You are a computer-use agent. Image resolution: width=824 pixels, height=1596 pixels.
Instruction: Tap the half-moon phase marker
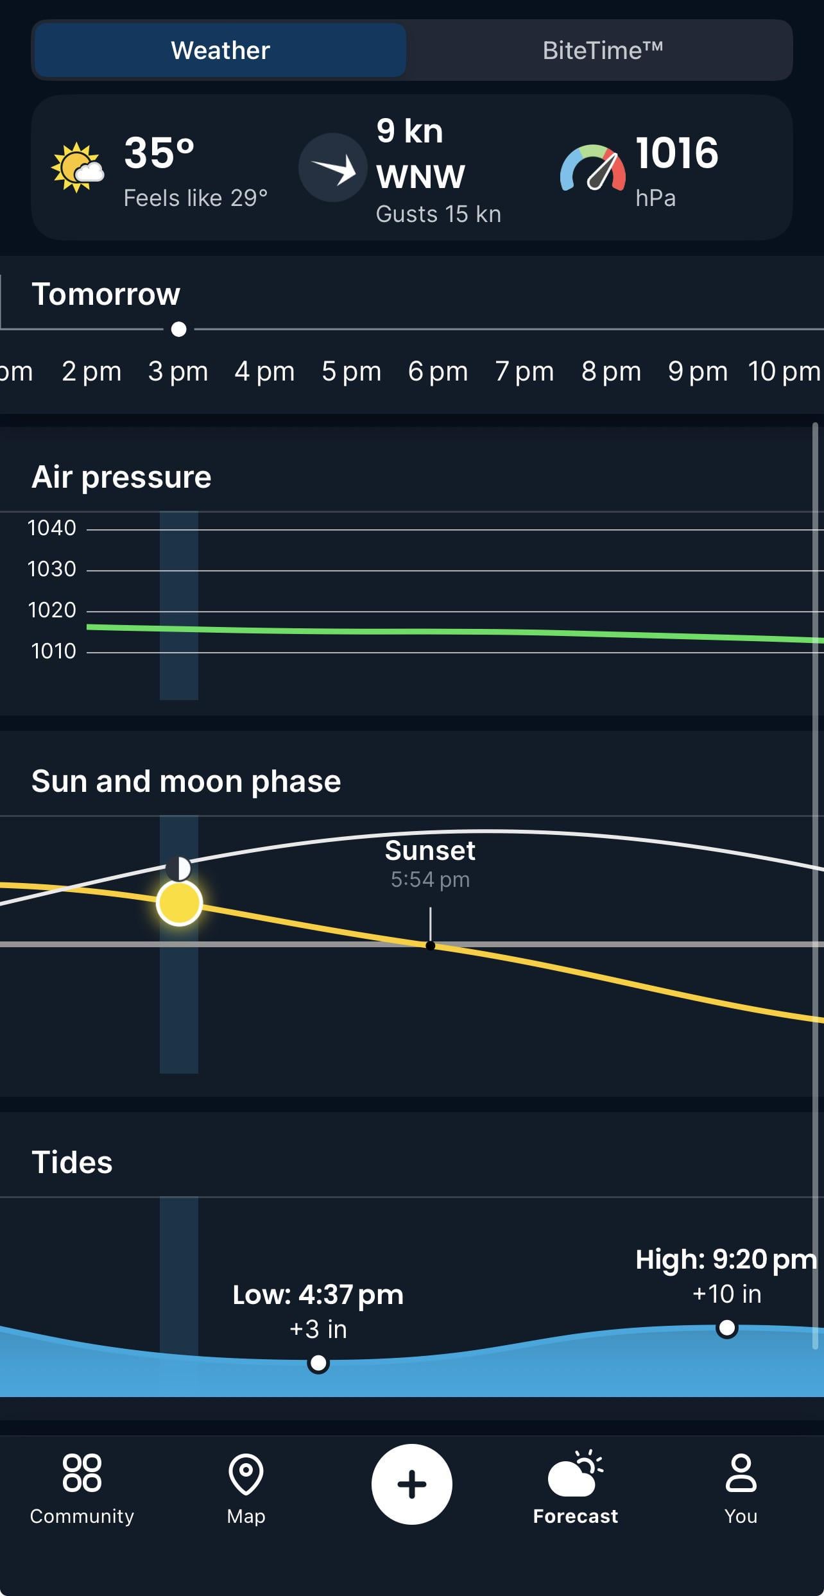178,869
